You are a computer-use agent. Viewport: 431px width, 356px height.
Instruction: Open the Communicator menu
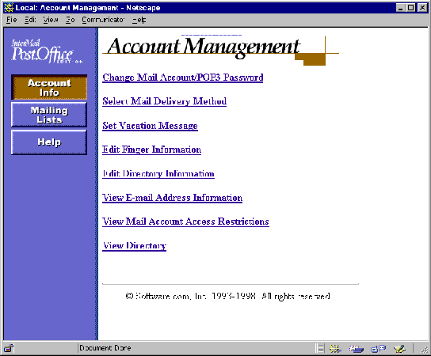click(x=103, y=20)
